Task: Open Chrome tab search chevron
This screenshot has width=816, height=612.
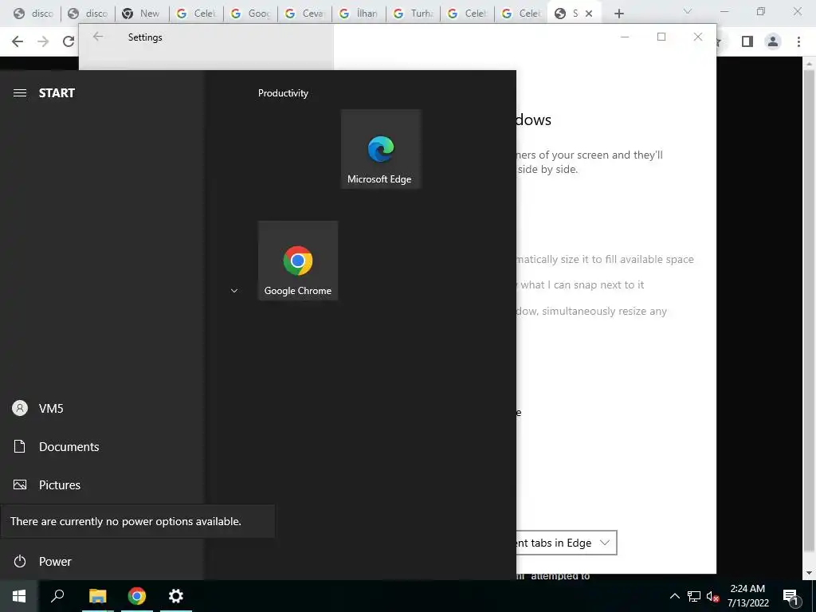Action: click(688, 11)
